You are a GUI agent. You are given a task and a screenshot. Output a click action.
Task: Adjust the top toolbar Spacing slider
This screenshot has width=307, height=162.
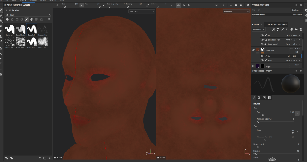[x=134, y=7]
